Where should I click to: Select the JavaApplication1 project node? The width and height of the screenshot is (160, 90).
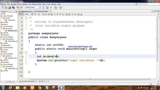click(x=6, y=45)
